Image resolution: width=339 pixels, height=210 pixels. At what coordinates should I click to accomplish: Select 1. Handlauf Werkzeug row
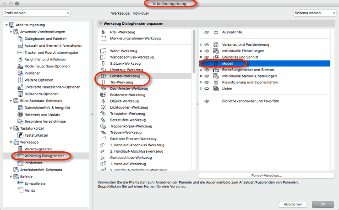[x=144, y=164]
